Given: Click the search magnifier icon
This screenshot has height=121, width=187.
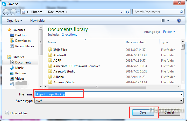Looking at the screenshot, I should pos(181,12).
